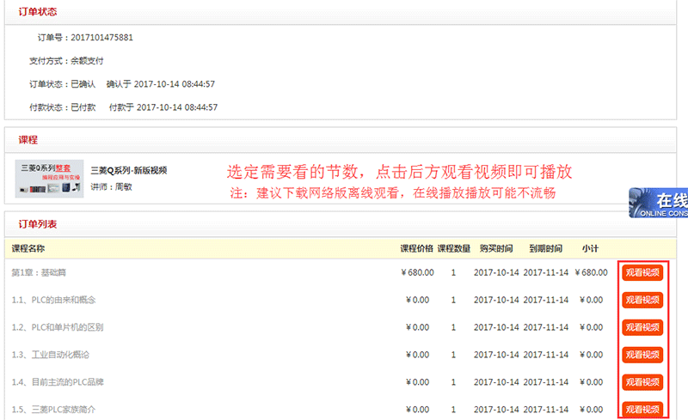Open video for 1.3 工业自动化概论

click(x=642, y=355)
